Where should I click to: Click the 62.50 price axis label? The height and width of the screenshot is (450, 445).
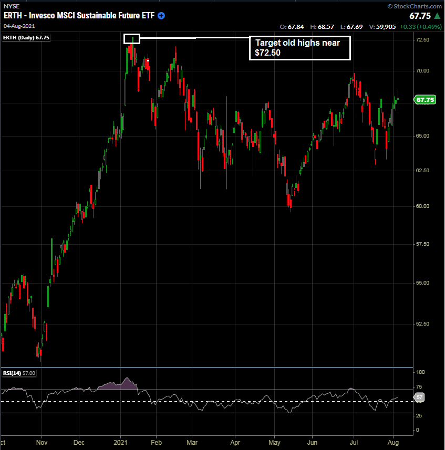pyautogui.click(x=422, y=171)
